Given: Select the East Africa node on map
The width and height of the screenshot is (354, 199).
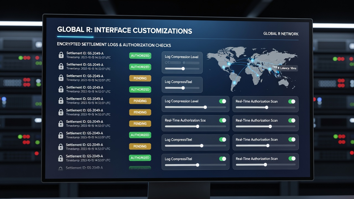Looking at the screenshot, I should 258,75.
